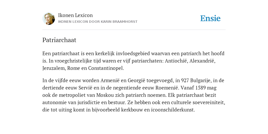This screenshot has width=268, height=134.
Task: Click the word soevereiniteit in the text
Action: 209,102
